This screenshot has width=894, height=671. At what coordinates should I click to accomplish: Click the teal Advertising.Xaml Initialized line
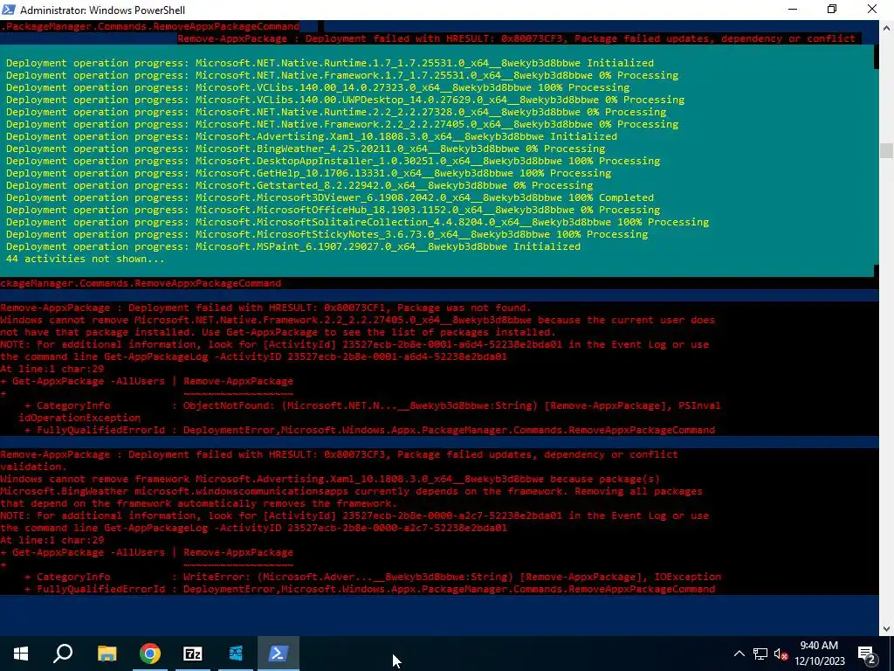pyautogui.click(x=312, y=136)
